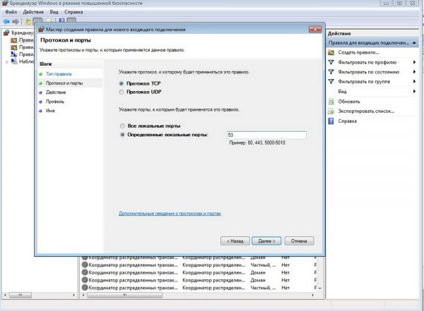
Task: Select Протокол и порты step in steps list
Action: [x=64, y=83]
